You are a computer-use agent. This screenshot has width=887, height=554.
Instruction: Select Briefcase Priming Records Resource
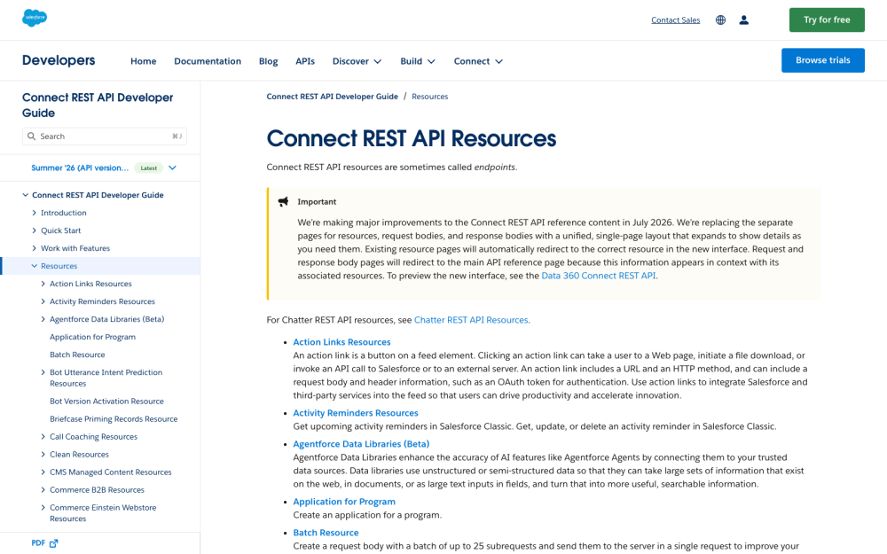tap(114, 419)
